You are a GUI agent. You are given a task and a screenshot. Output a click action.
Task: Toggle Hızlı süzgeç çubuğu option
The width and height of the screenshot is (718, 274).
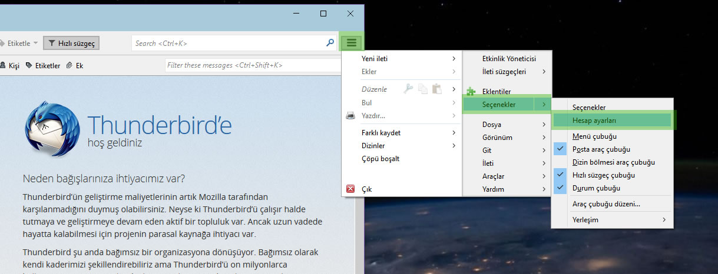611,175
